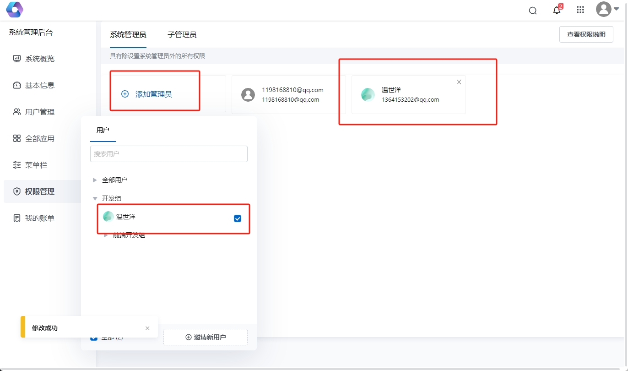Screen dimensions: 628x371
Task: Open the 系统概览 sidebar icon
Action: tap(16, 59)
